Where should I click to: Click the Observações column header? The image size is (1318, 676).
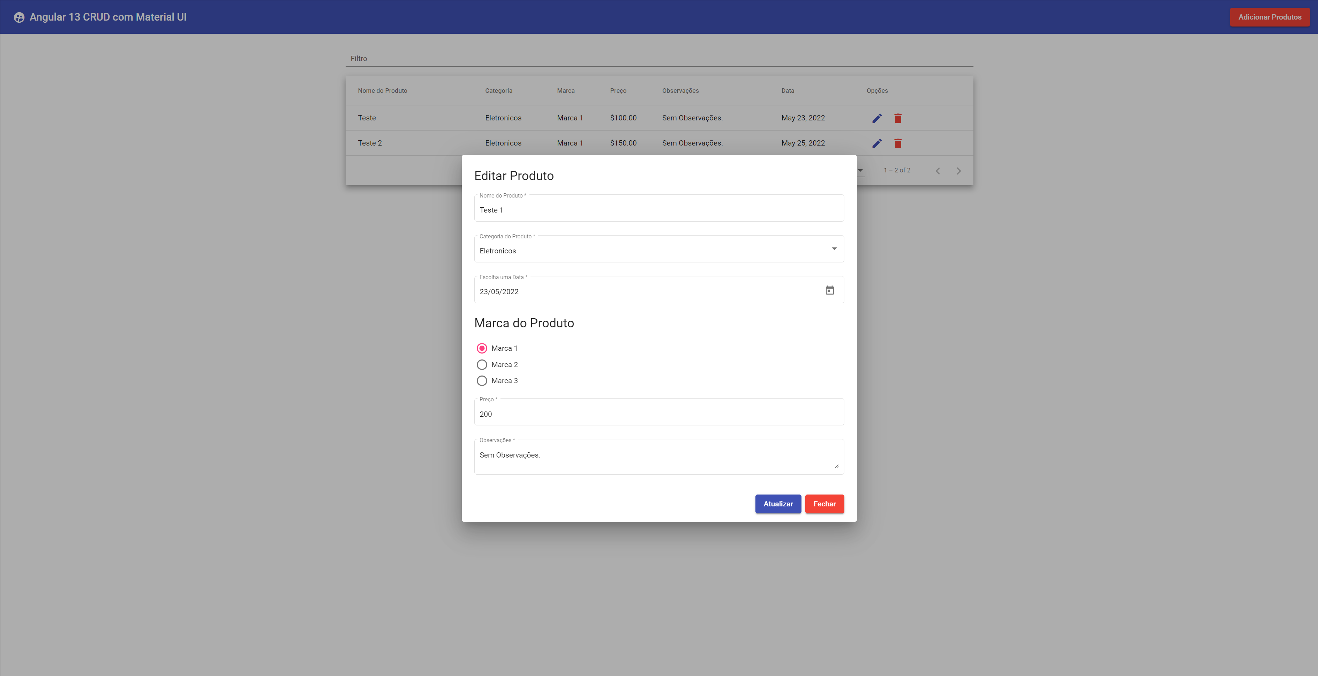click(680, 91)
